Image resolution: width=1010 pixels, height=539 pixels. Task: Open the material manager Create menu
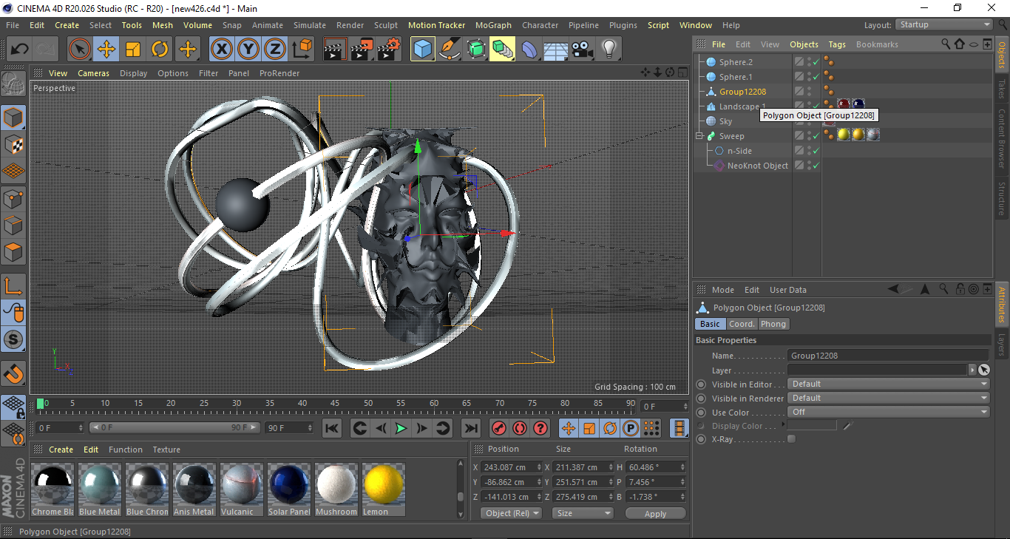(x=61, y=450)
